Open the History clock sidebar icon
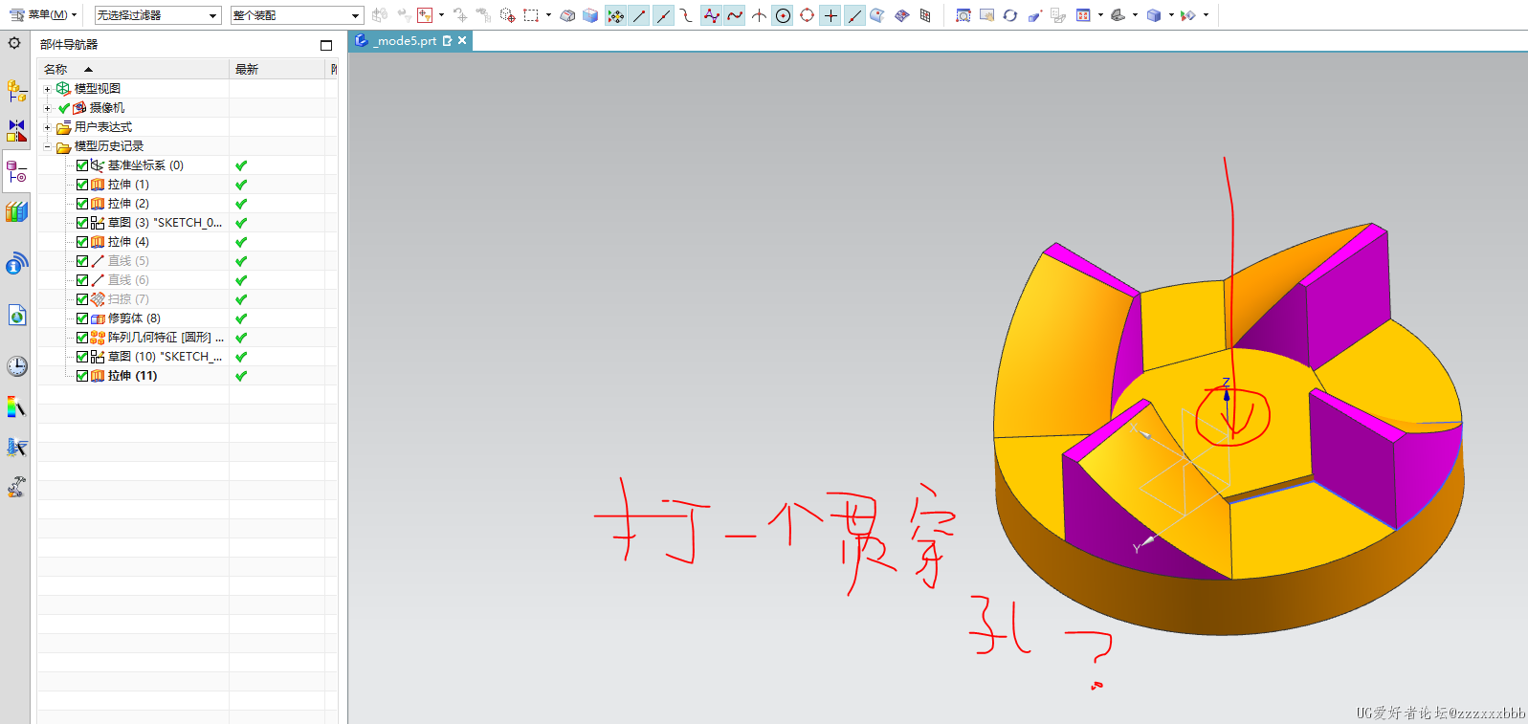This screenshot has width=1528, height=724. (16, 365)
